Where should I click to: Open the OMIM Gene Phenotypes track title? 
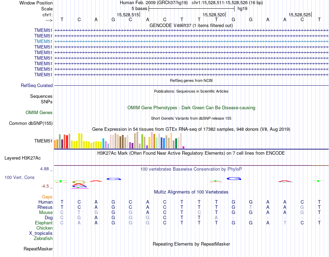pyautogui.click(x=191, y=108)
